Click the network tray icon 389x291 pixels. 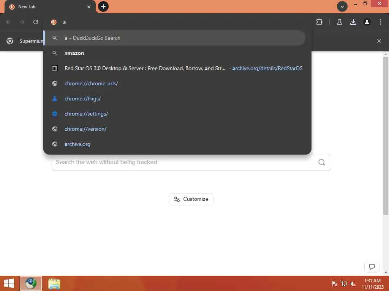(x=344, y=284)
